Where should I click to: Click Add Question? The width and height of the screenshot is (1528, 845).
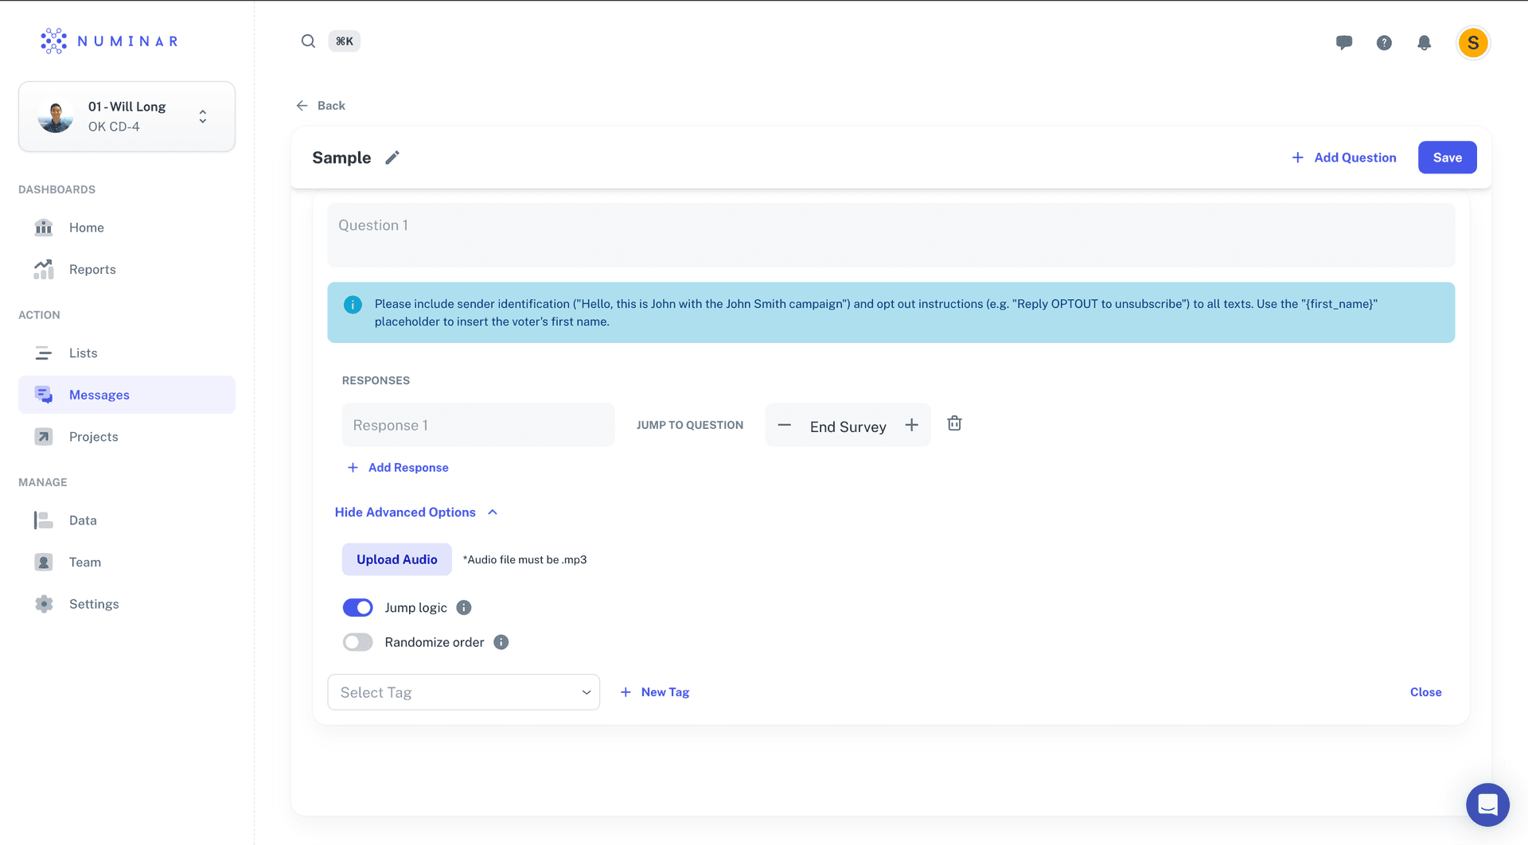pos(1343,158)
